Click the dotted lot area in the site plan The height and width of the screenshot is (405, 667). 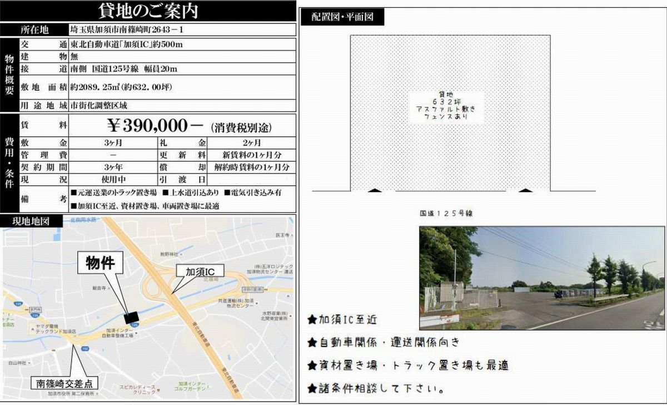(x=450, y=113)
